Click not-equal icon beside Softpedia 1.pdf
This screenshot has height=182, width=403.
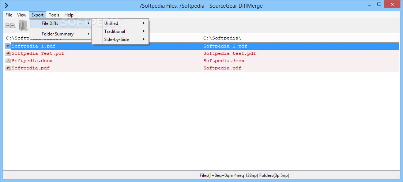coord(8,46)
